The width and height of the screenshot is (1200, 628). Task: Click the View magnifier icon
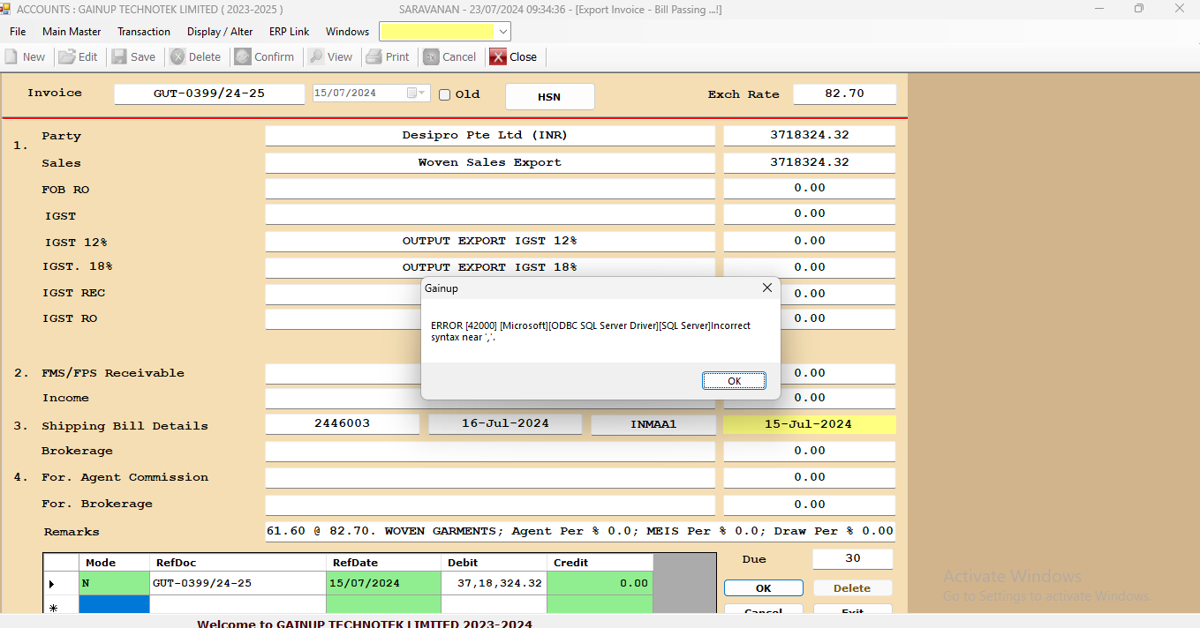315,56
